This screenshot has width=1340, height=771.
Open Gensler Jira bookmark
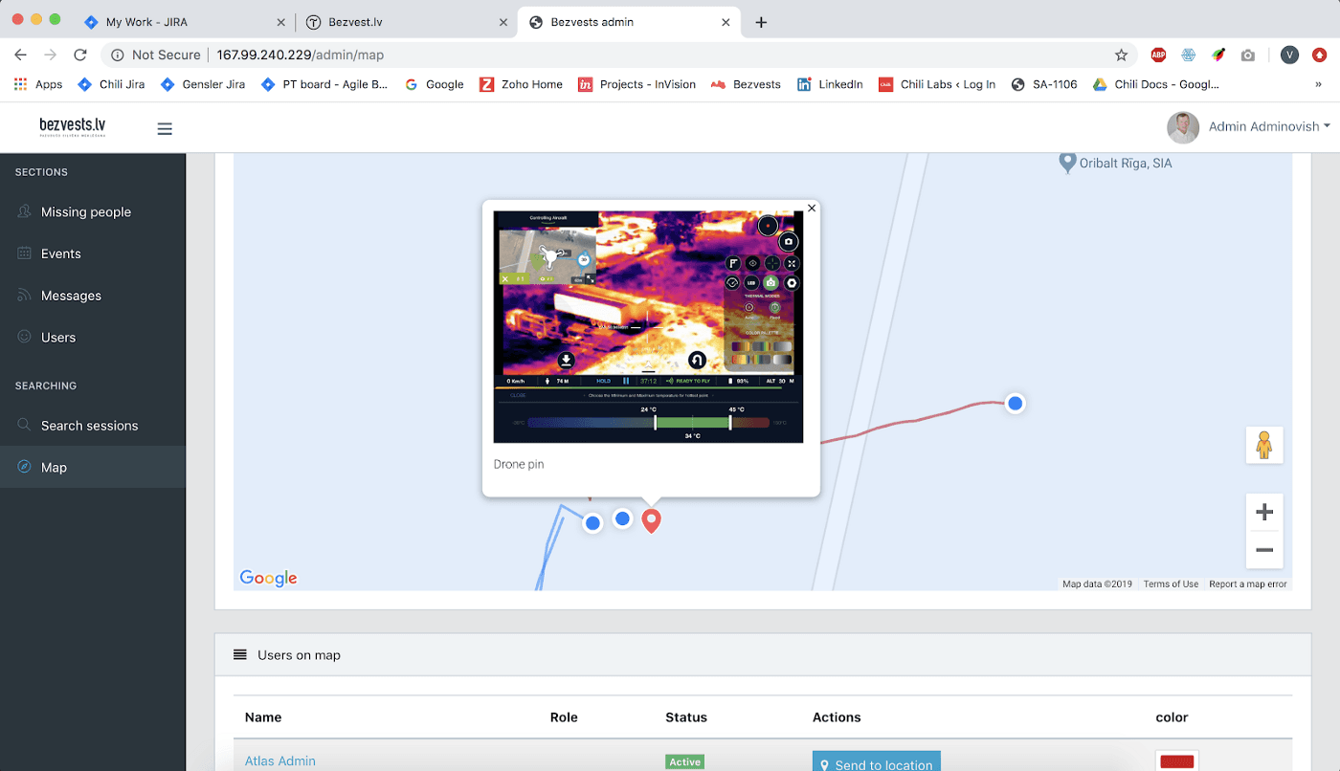(x=203, y=84)
